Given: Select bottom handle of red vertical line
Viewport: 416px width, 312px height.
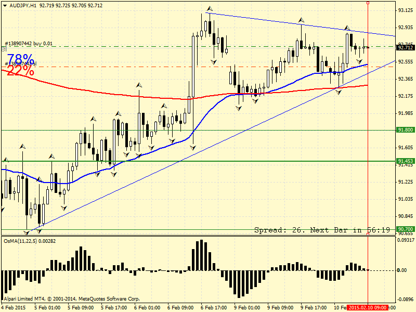Looking at the screenshot, I should [x=368, y=234].
